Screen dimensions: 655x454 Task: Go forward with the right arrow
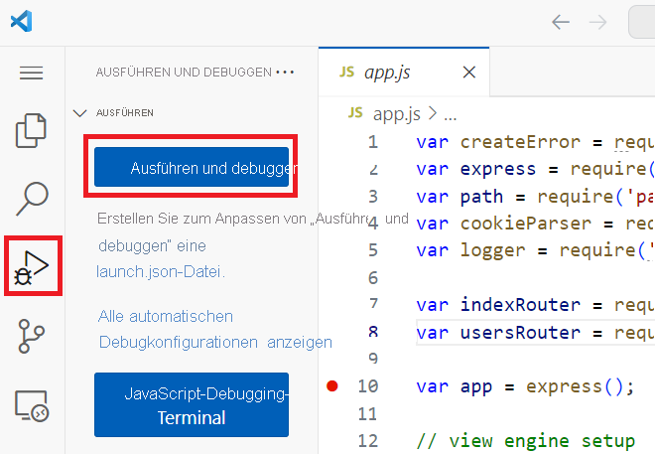(x=597, y=22)
